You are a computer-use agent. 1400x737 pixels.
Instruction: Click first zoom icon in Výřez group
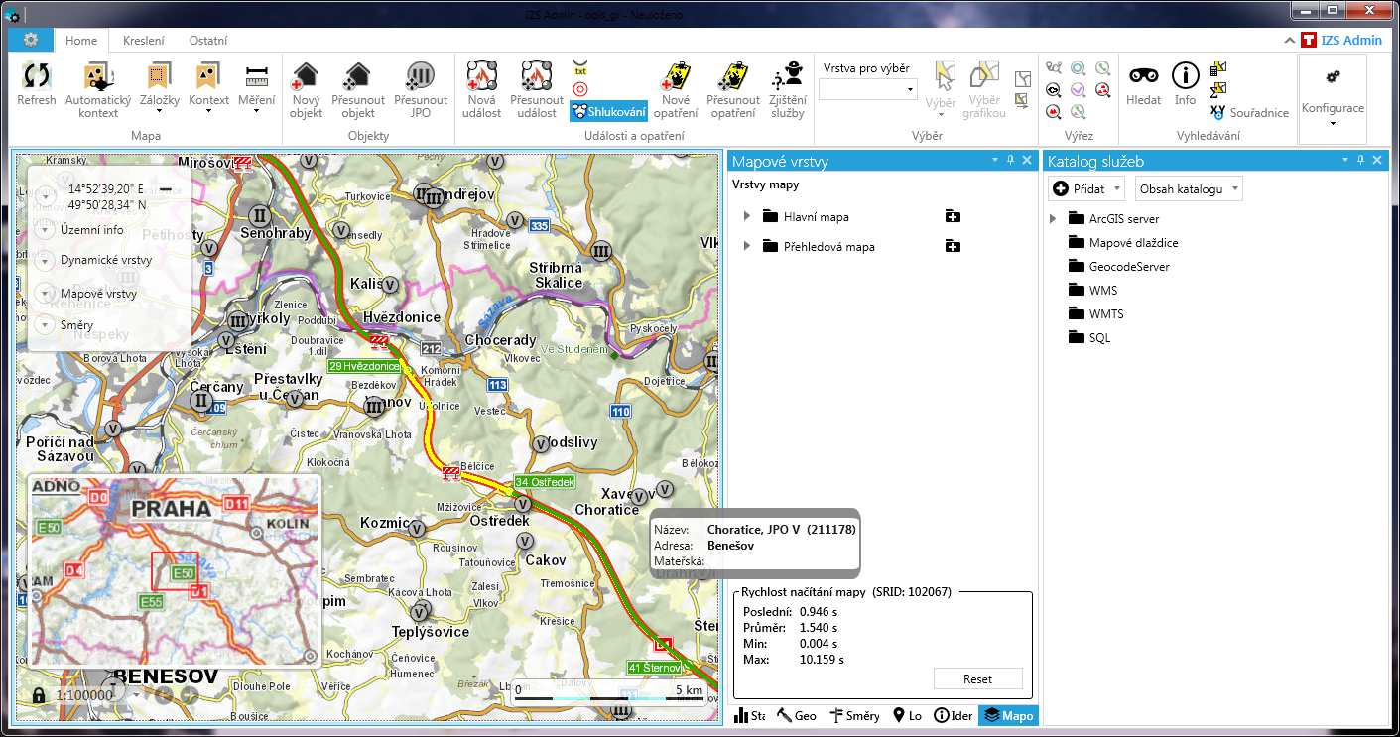point(1054,67)
